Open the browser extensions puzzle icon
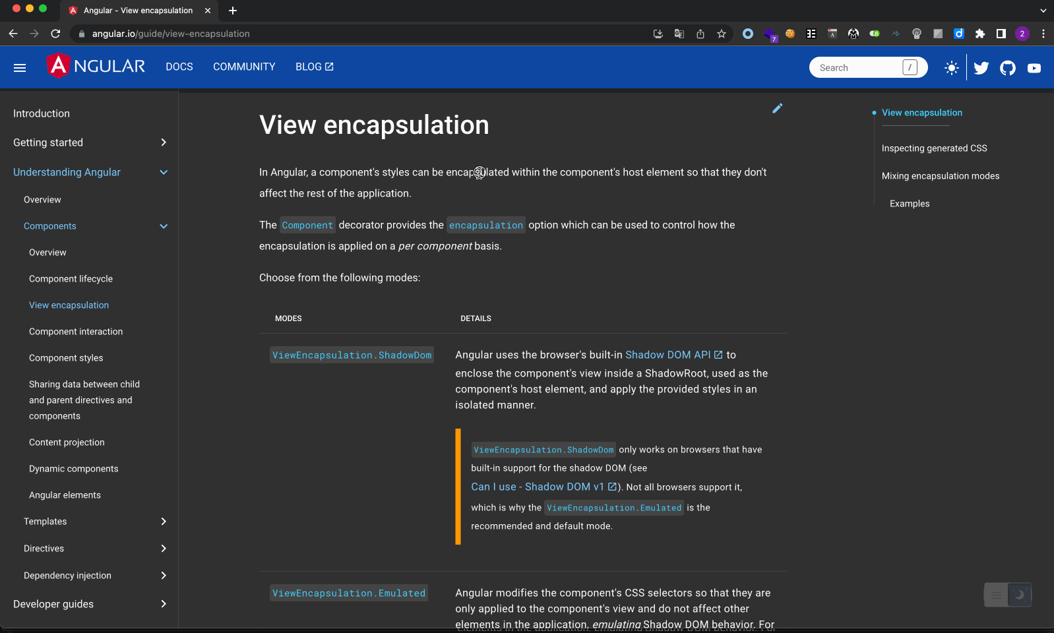The width and height of the screenshot is (1054, 633). point(979,34)
